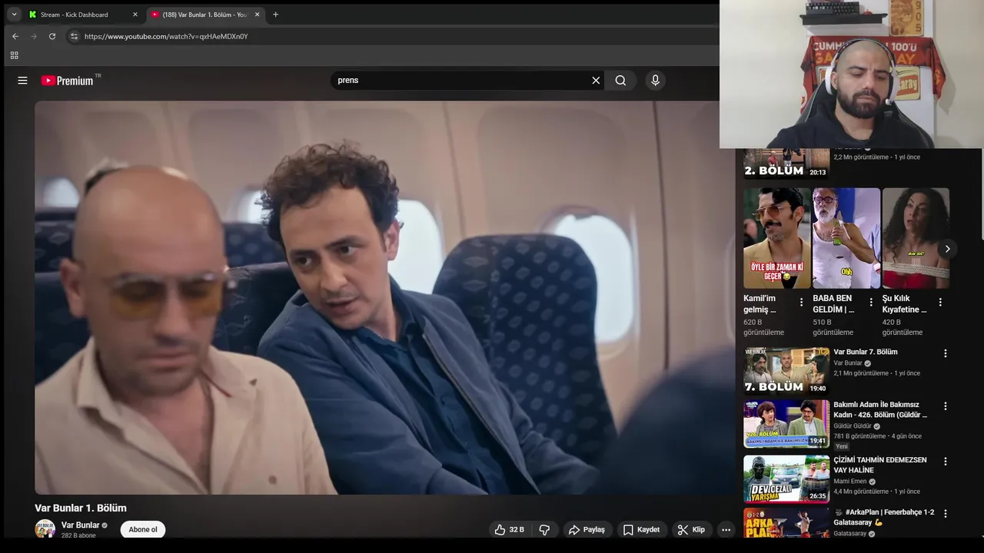Image resolution: width=984 pixels, height=553 pixels.
Task: Open site information icon in address bar
Action: coord(74,36)
